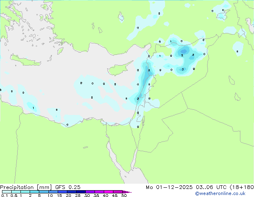This screenshot has width=254, height=197.
Task: Click the '(18+180' forecast run text
Action: pyautogui.click(x=242, y=187)
